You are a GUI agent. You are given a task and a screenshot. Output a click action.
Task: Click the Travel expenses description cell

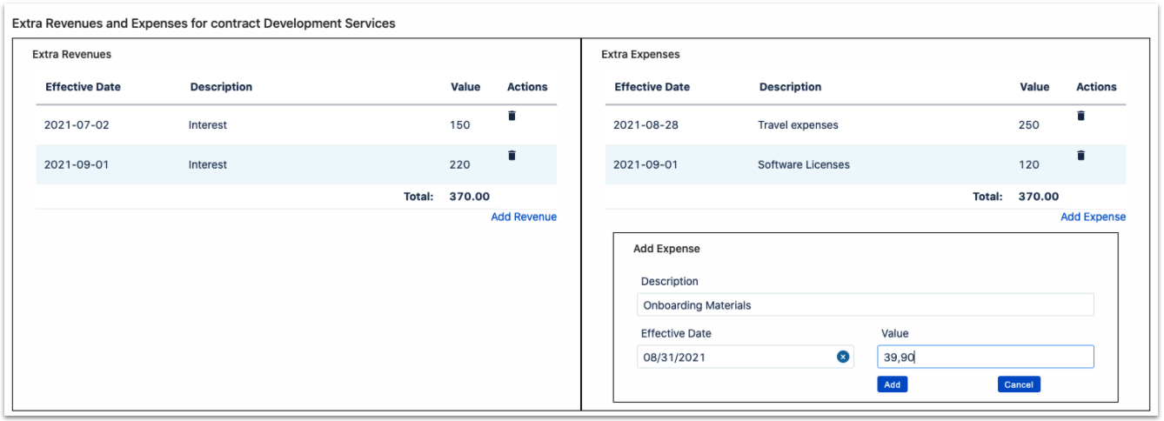click(798, 125)
